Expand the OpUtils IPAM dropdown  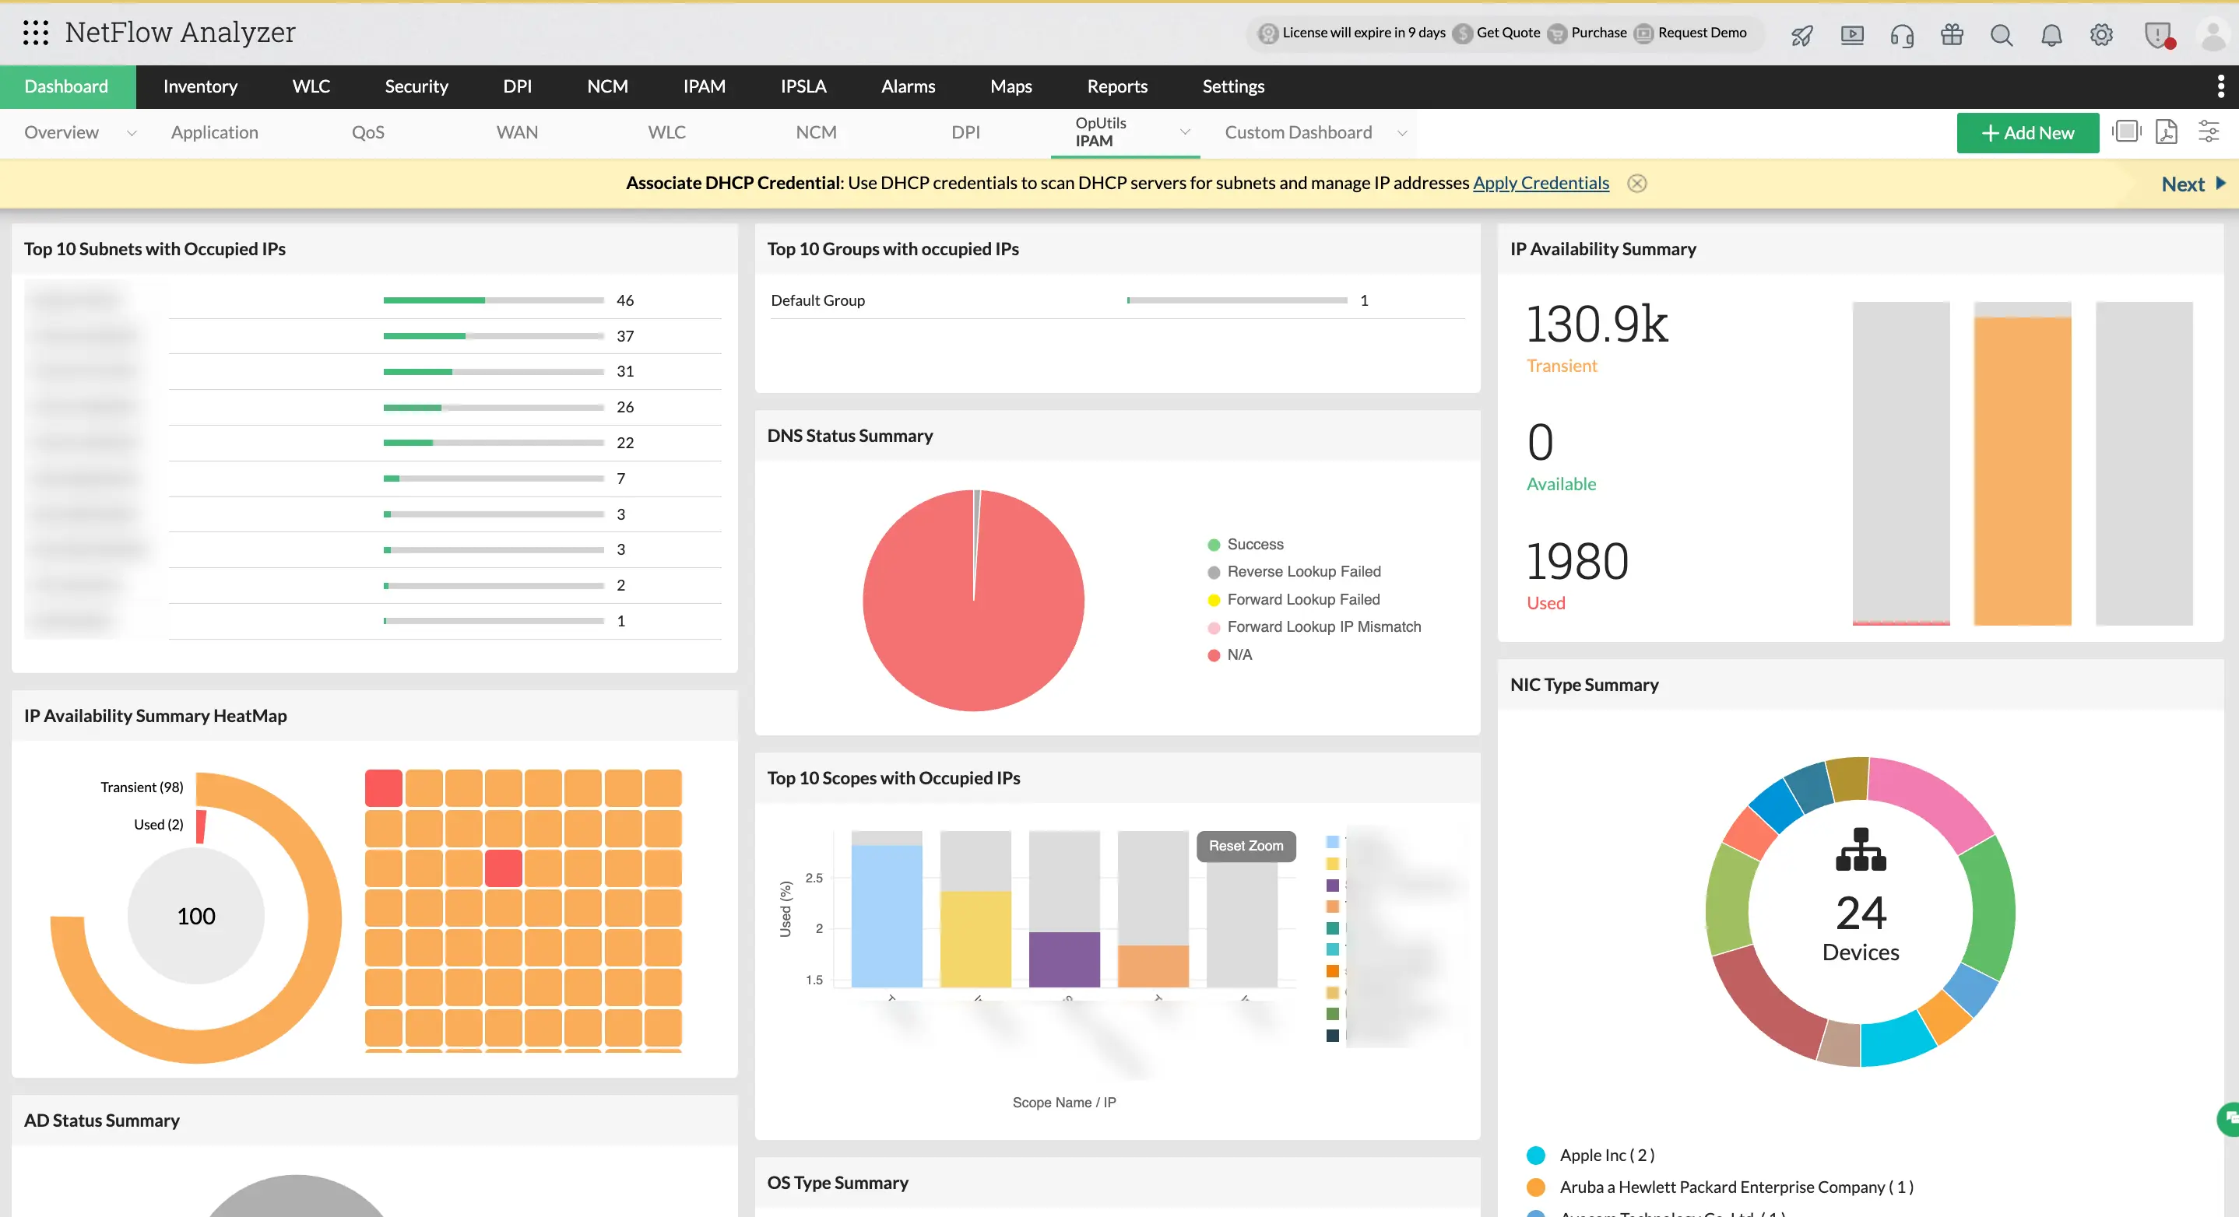[x=1185, y=132]
